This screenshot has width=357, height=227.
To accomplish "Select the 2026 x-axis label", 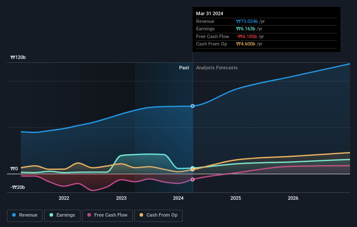I will pos(293,198).
